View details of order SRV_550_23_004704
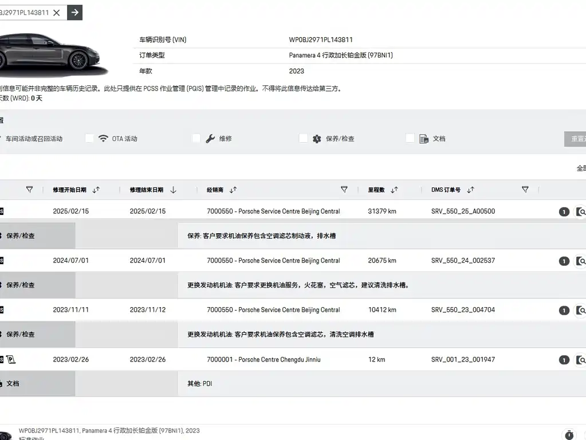Image resolution: width=586 pixels, height=440 pixels. (580, 311)
